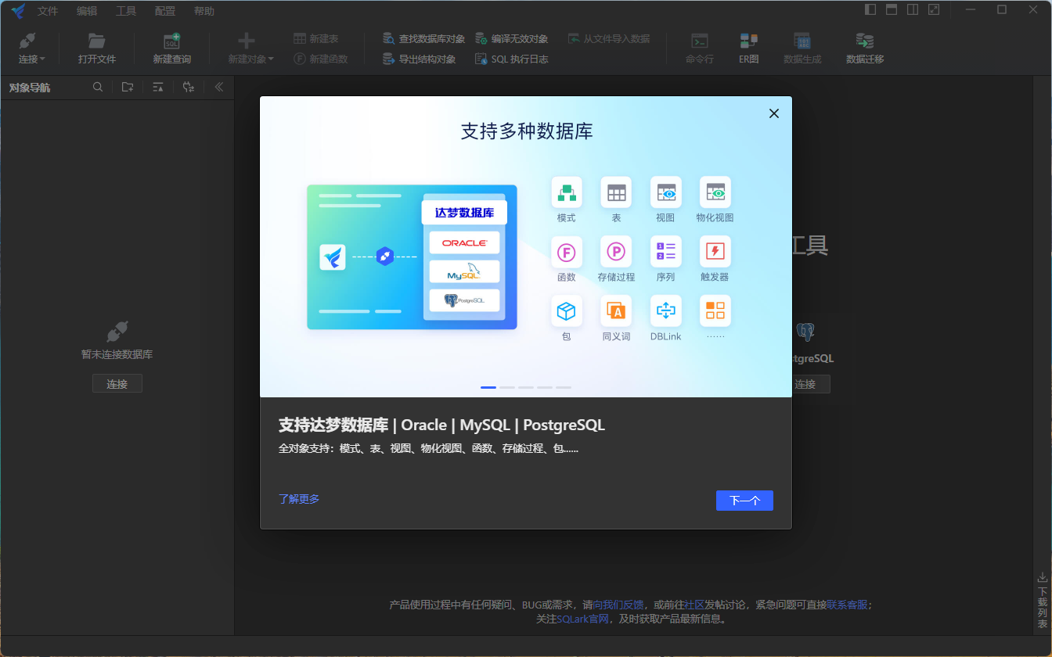
Task: Click the 包 package icon
Action: click(567, 311)
